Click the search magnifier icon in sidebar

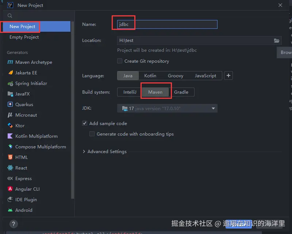pos(10,16)
